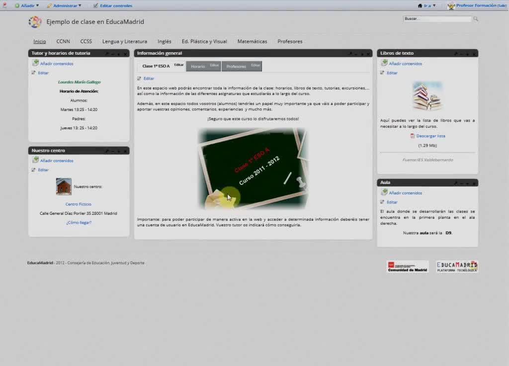509x366 pixels.
Task: Open the Profesores navigation page
Action: (x=290, y=41)
